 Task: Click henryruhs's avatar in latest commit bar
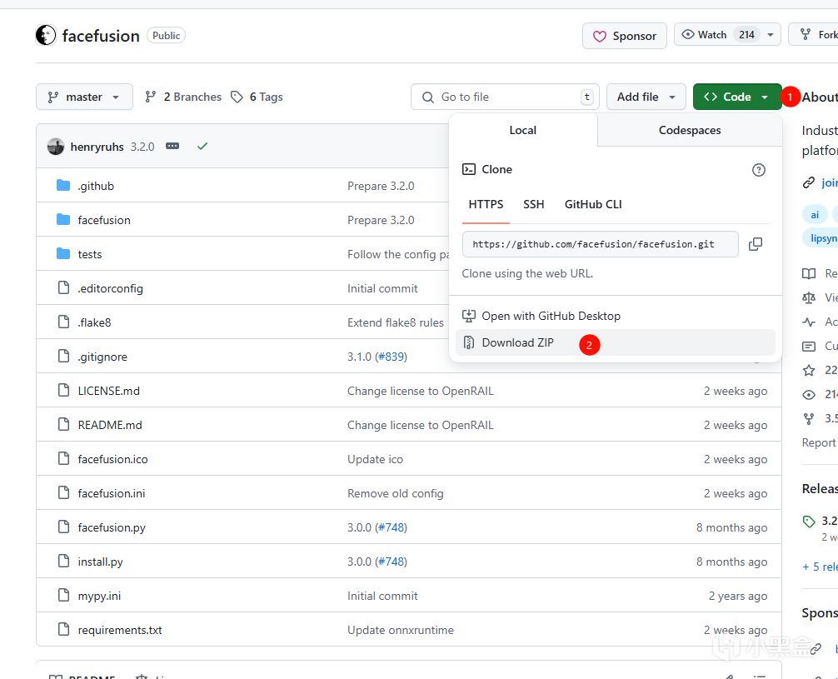click(56, 147)
